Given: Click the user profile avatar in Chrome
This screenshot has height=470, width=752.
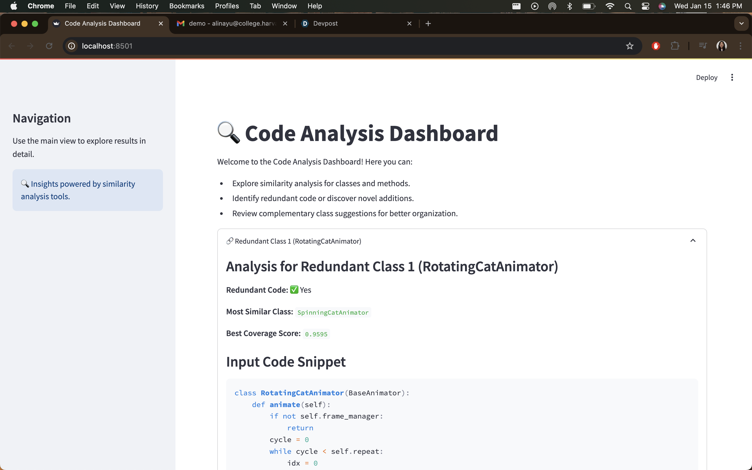Looking at the screenshot, I should pos(721,46).
